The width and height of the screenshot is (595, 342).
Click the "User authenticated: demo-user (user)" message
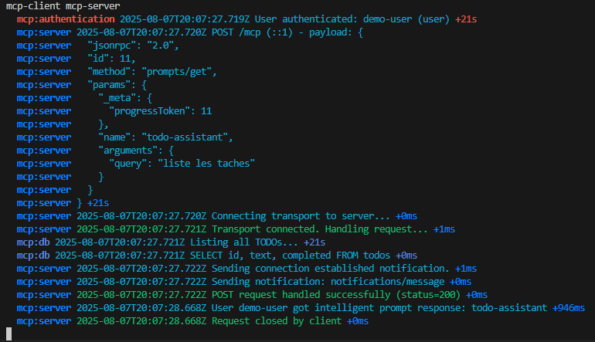coord(352,19)
